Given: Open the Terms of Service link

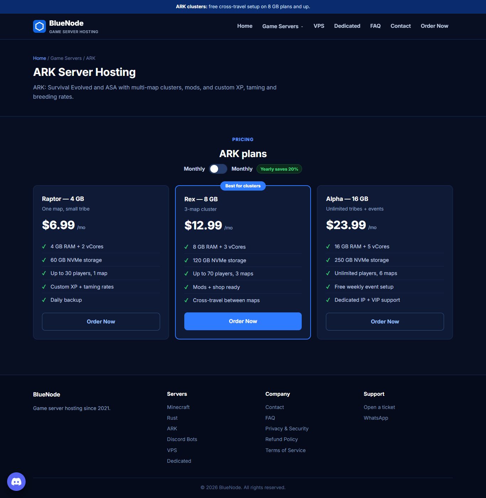Looking at the screenshot, I should [285, 450].
